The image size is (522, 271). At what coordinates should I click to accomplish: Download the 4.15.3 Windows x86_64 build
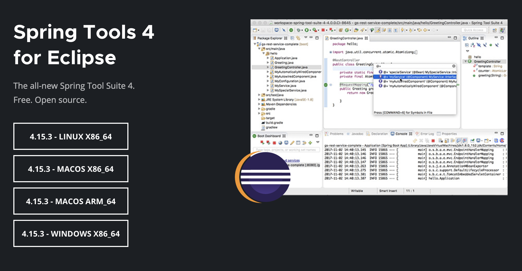[71, 233]
